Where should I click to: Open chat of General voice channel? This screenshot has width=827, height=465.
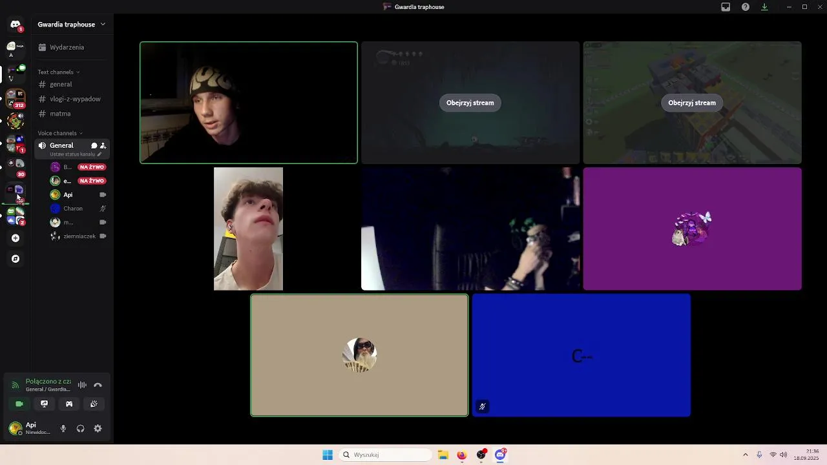(94, 146)
